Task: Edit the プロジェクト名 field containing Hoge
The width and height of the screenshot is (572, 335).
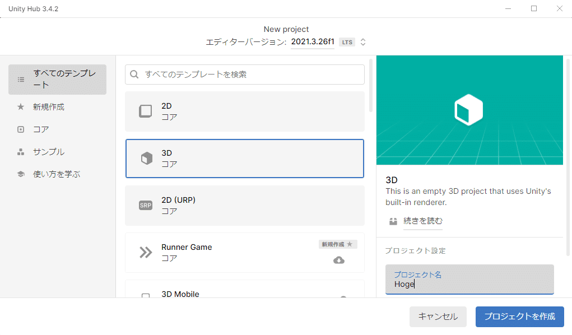Action: tap(469, 280)
